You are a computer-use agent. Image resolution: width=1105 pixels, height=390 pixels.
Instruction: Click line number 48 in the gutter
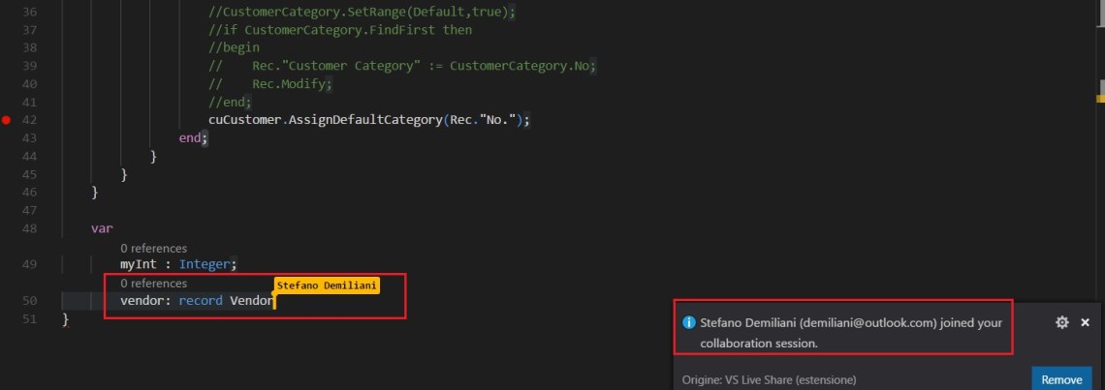point(28,228)
